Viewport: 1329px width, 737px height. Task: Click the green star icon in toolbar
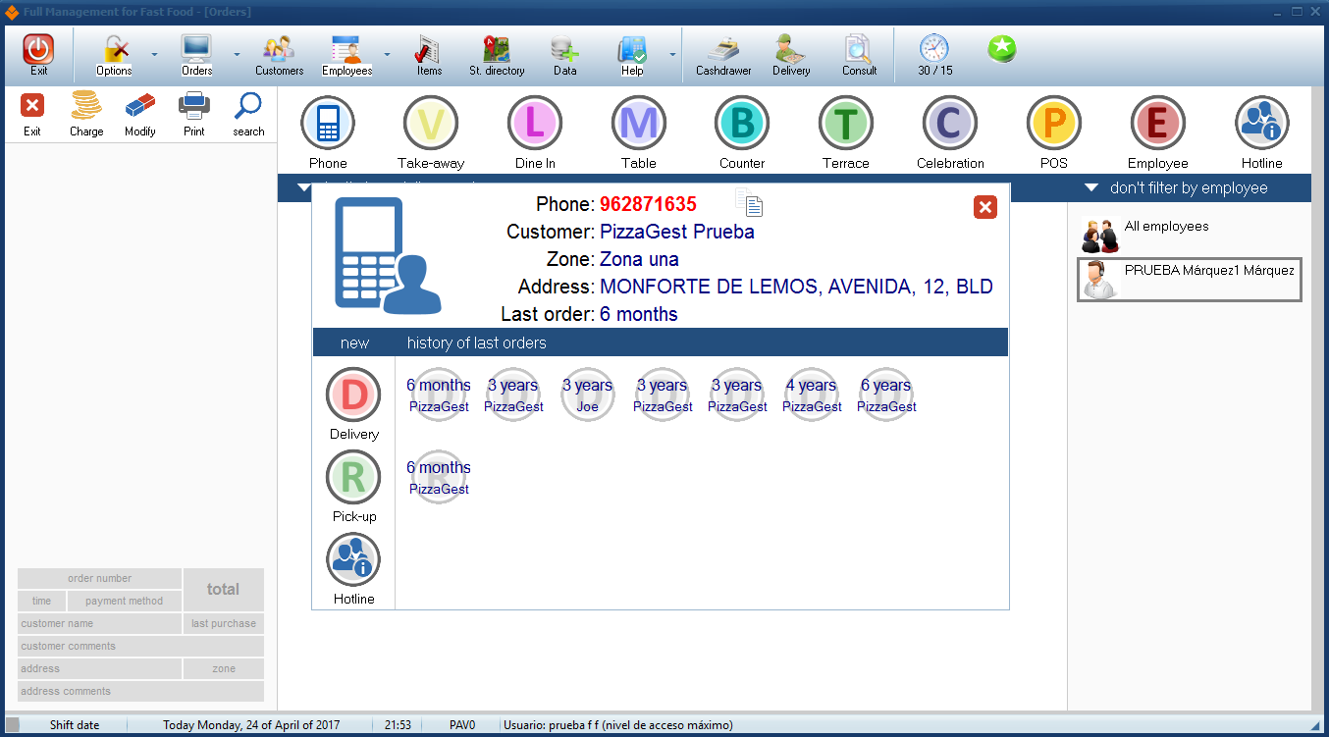pos(1002,47)
